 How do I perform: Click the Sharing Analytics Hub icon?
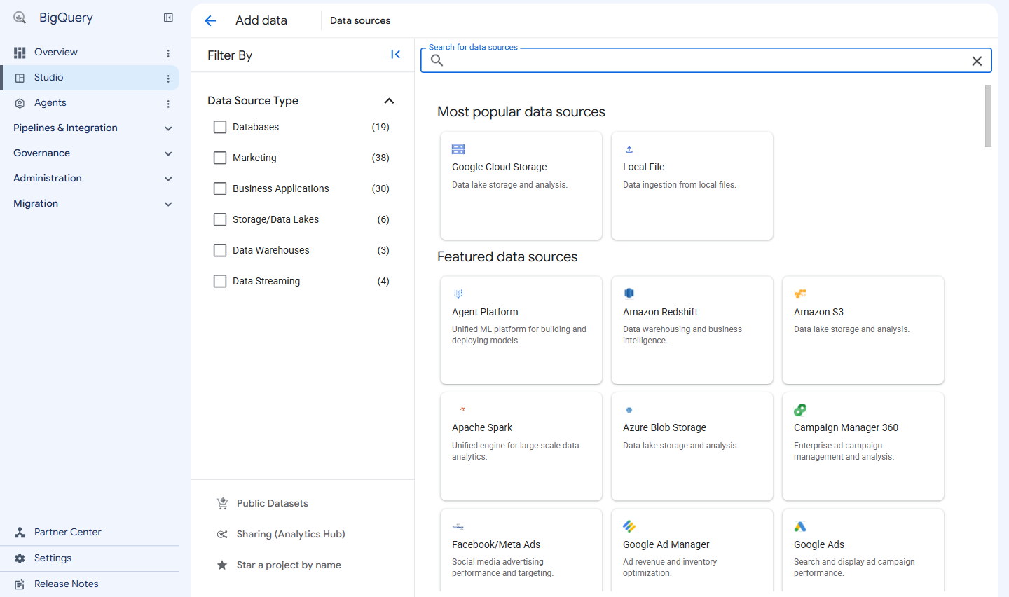222,534
